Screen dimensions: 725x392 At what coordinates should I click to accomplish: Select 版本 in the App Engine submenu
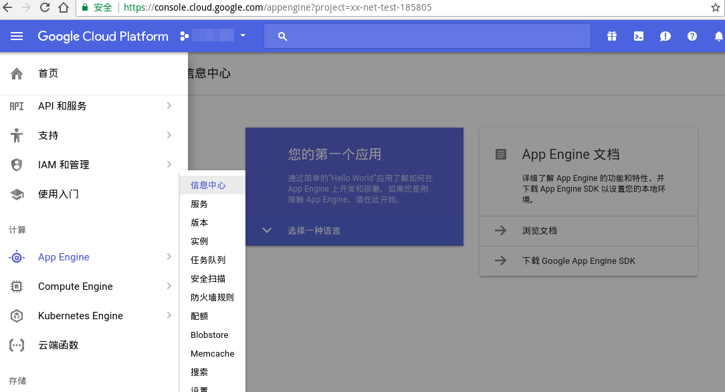pos(212,222)
